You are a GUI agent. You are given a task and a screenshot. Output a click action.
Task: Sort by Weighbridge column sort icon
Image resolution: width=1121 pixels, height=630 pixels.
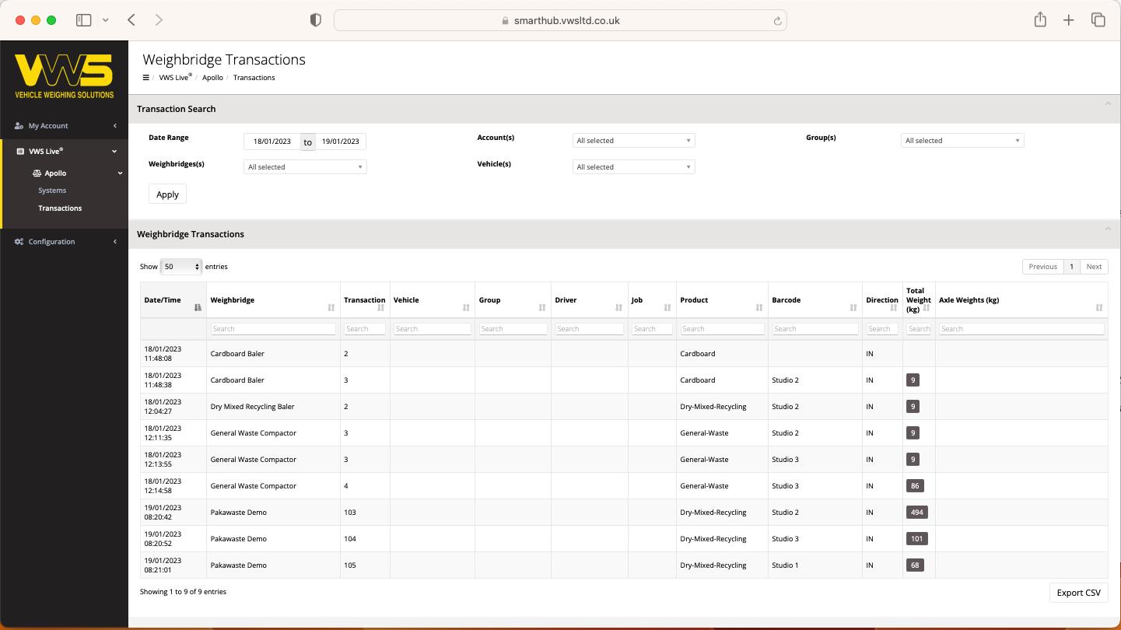tap(331, 307)
